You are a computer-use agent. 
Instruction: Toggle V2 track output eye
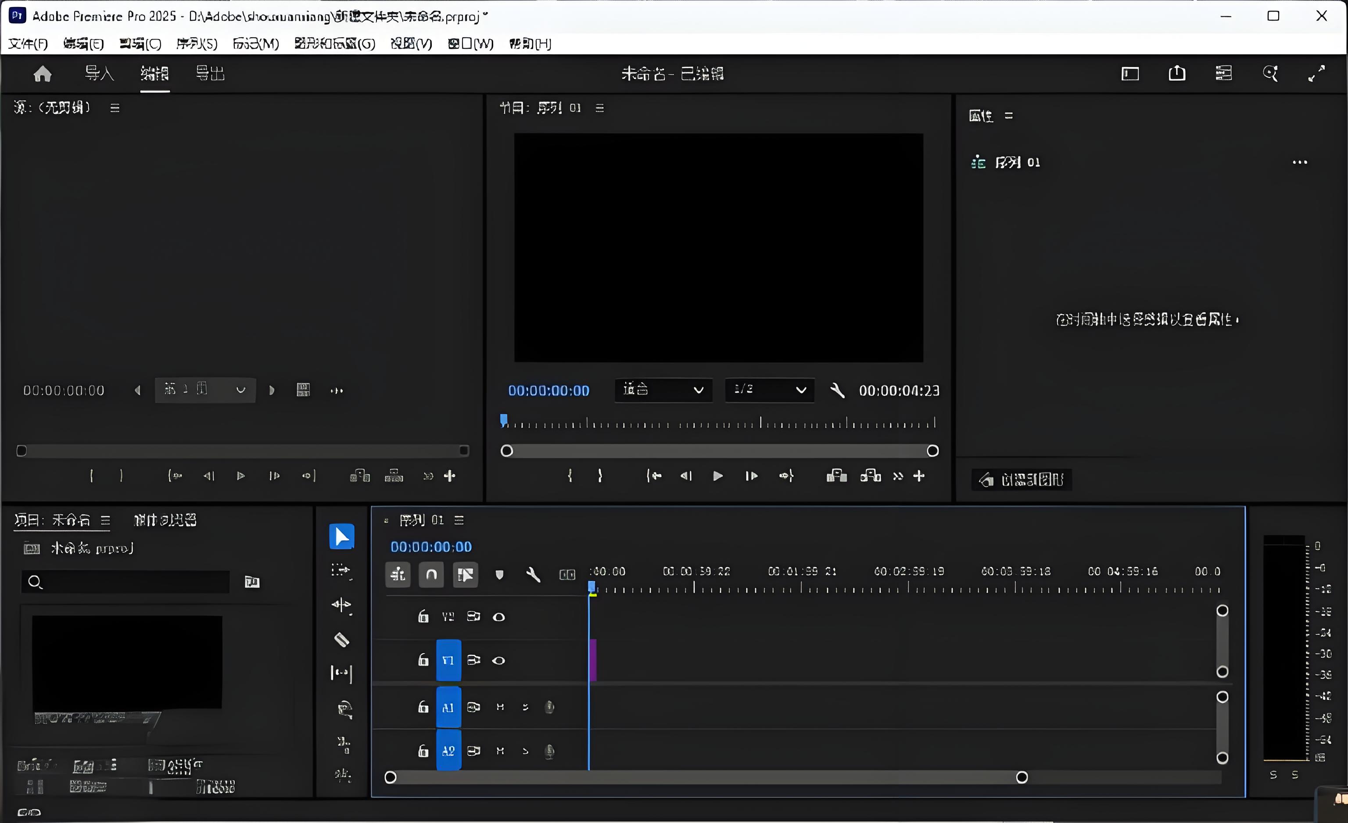tap(498, 617)
